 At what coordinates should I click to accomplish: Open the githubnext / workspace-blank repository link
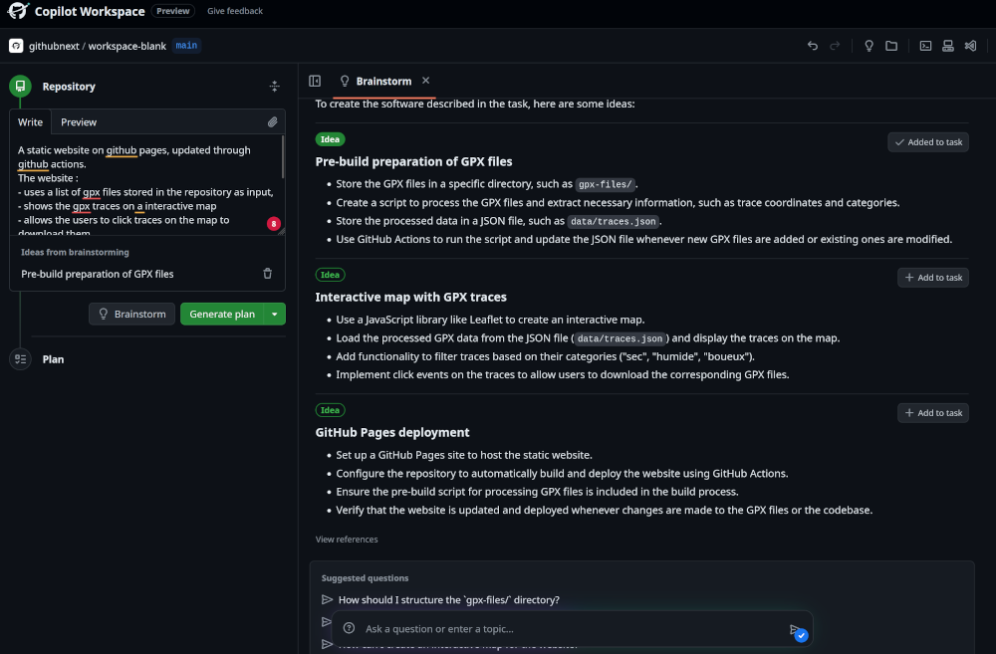(98, 46)
